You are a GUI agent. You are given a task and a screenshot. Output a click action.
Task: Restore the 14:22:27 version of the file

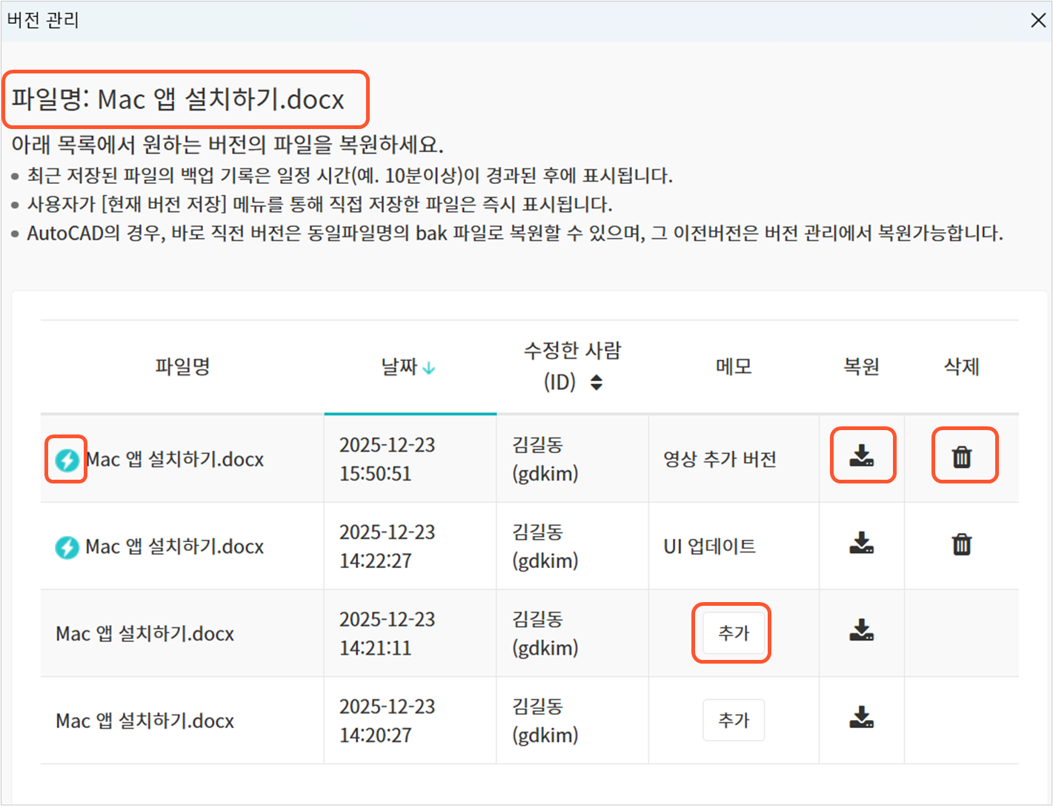click(x=861, y=544)
